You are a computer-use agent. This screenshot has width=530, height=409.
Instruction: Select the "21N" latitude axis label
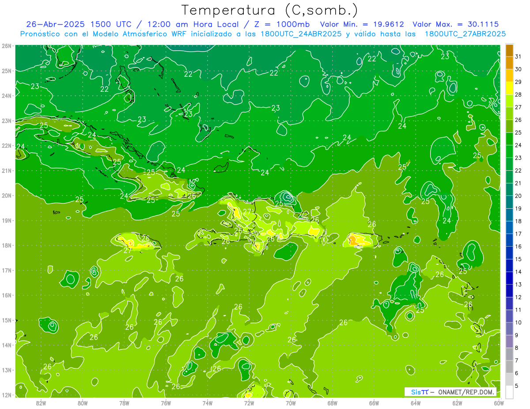coord(7,171)
